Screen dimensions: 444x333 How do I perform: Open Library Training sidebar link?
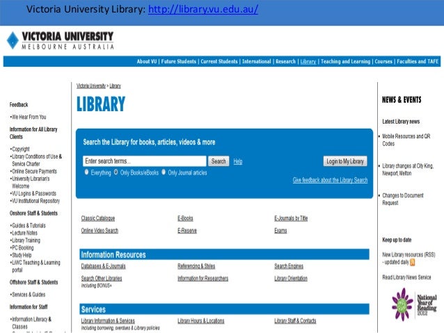coord(26,241)
